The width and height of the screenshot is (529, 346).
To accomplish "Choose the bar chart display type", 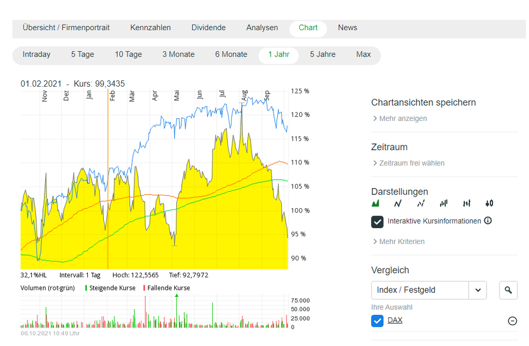I will pos(443,203).
